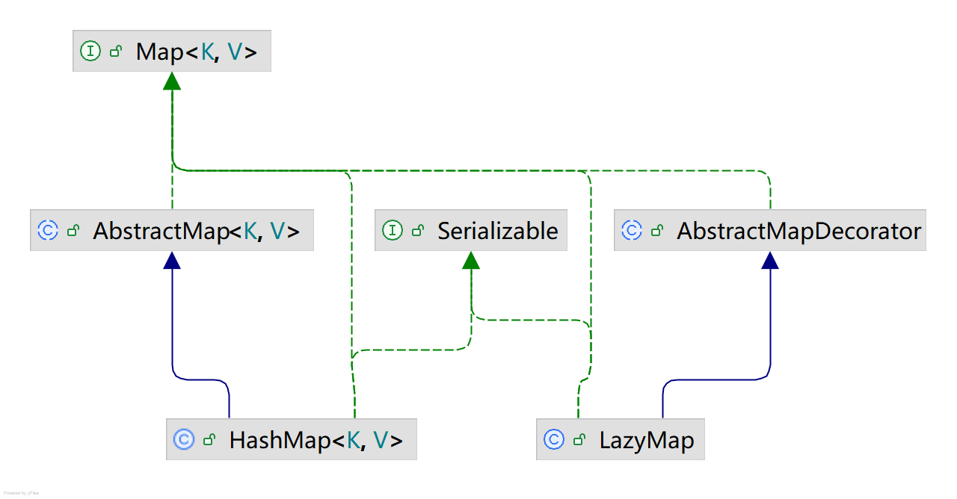
Task: Click the lock icon next to LazyMap
Action: tap(579, 440)
